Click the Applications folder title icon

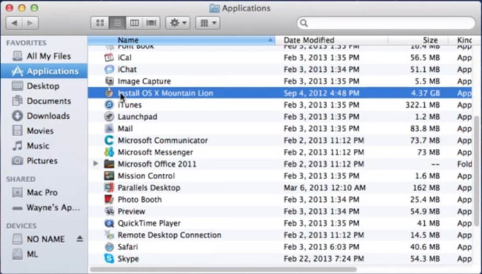tap(215, 8)
